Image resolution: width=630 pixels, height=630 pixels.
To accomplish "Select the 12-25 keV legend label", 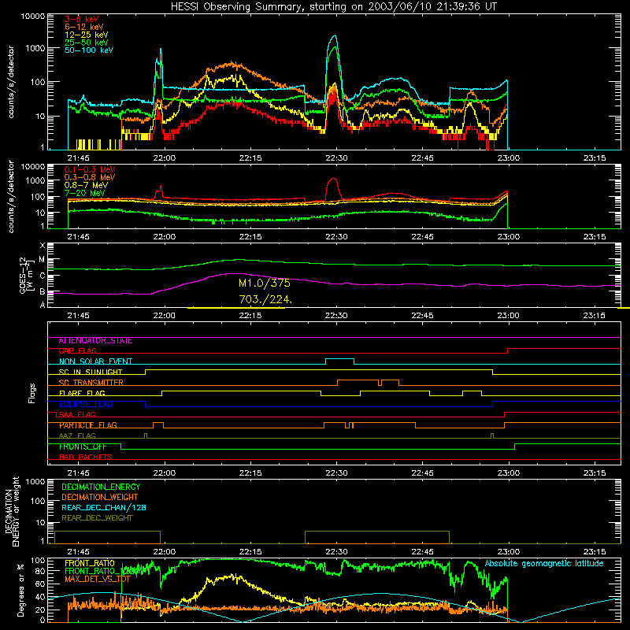I will [87, 35].
